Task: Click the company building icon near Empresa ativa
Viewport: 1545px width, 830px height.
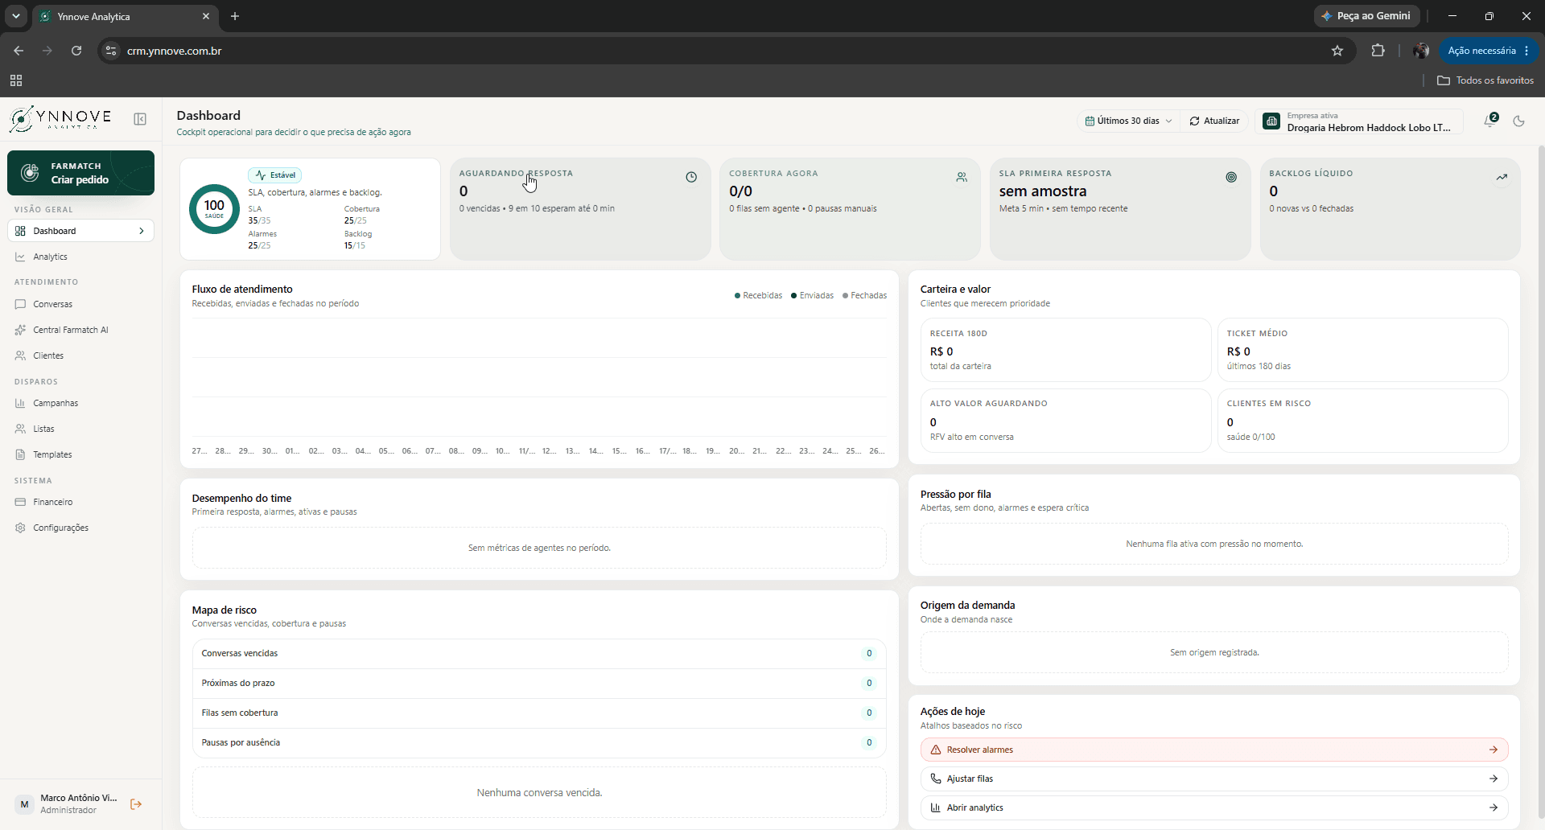Action: (x=1271, y=121)
